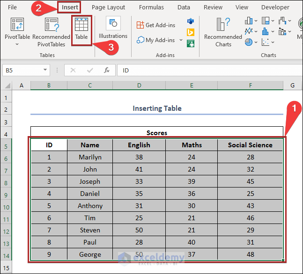The image size is (303, 274).
Task: Click Paul's Maths score 40
Action: [192, 242]
